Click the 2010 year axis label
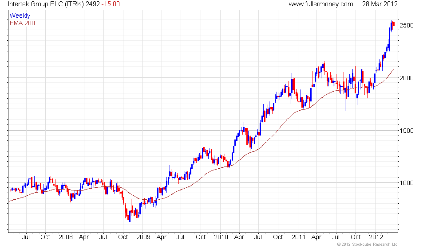This screenshot has height=248, width=435. pos(221,237)
